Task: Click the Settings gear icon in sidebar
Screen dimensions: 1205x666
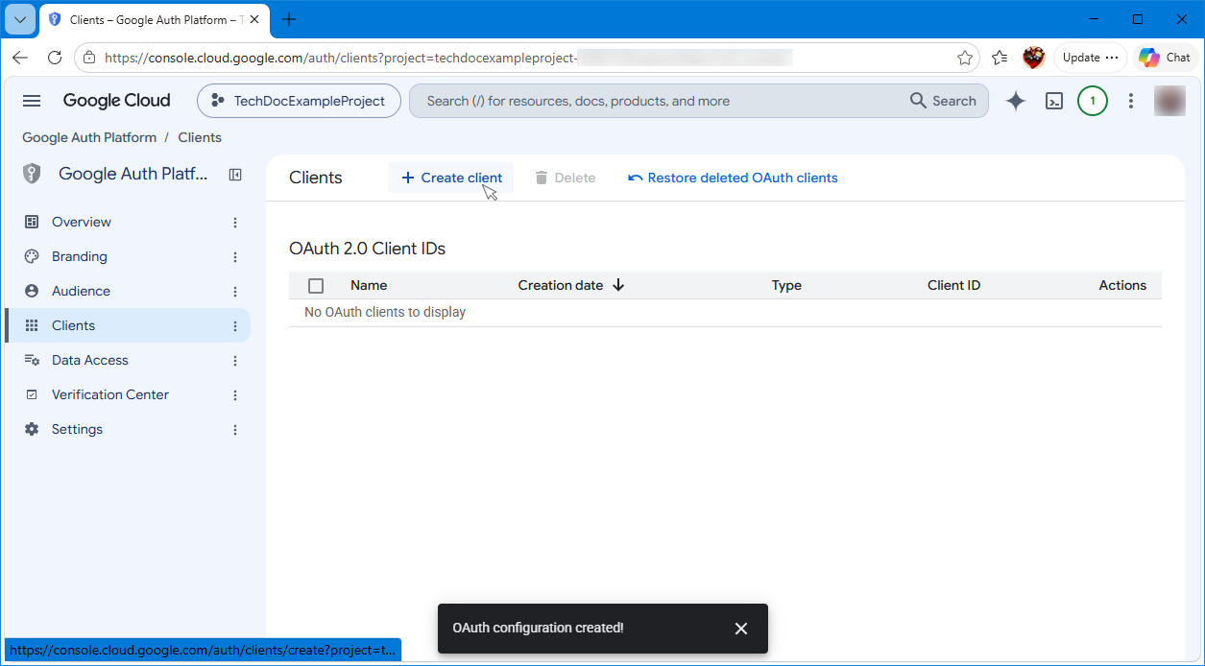Action: tap(32, 429)
